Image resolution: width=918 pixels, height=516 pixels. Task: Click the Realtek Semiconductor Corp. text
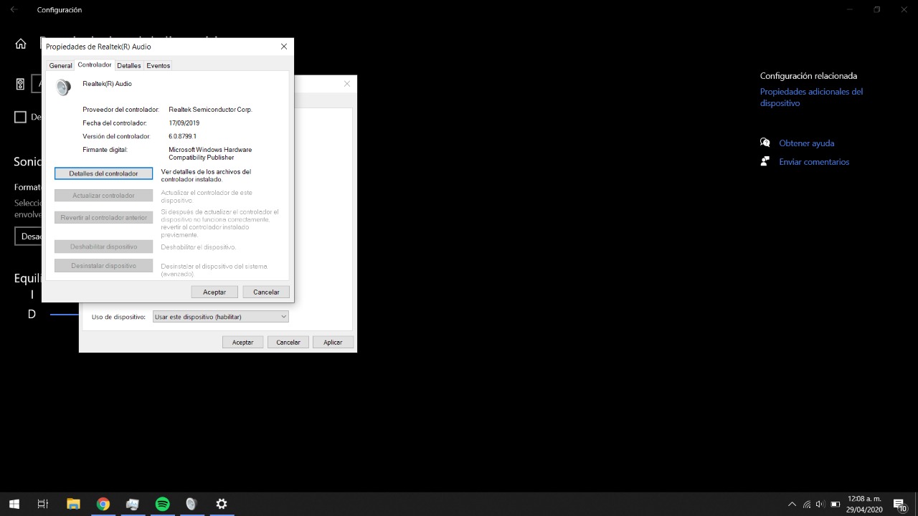point(210,110)
